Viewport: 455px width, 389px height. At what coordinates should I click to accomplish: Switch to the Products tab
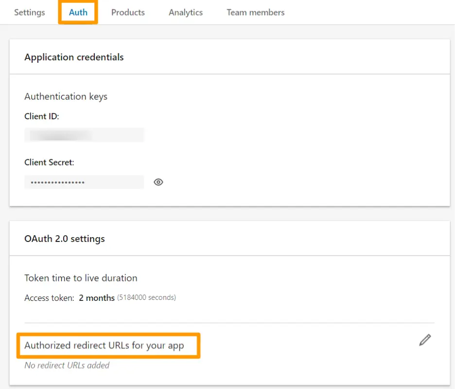(x=128, y=13)
